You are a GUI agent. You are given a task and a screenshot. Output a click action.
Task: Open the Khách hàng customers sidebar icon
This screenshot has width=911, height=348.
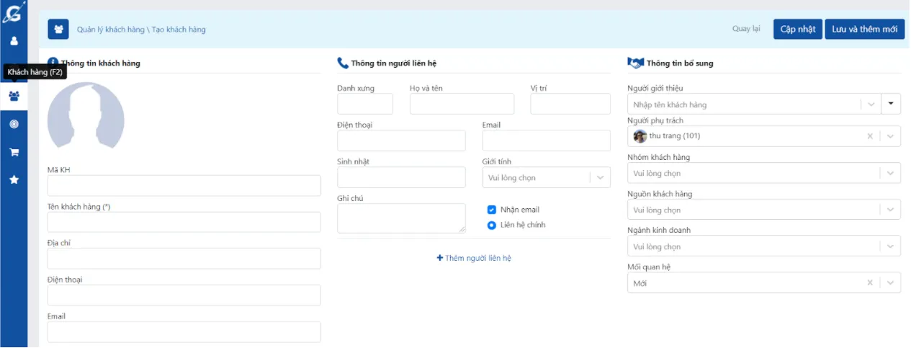point(14,96)
